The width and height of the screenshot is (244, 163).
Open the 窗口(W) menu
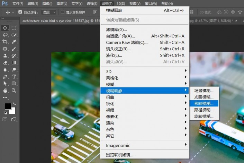pyautogui.click(x=151, y=3)
